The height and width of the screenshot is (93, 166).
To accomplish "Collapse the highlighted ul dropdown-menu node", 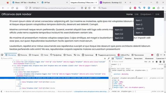I will (16, 78).
